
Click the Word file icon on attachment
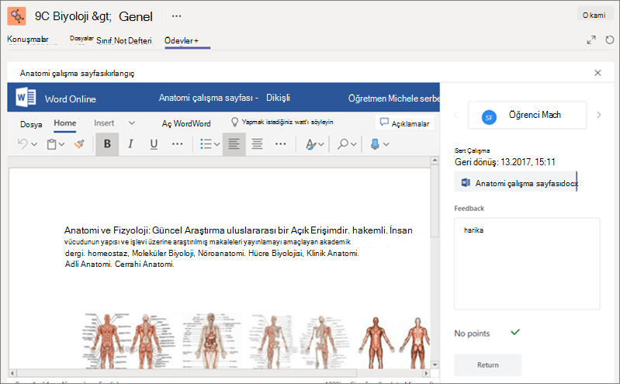pyautogui.click(x=466, y=182)
